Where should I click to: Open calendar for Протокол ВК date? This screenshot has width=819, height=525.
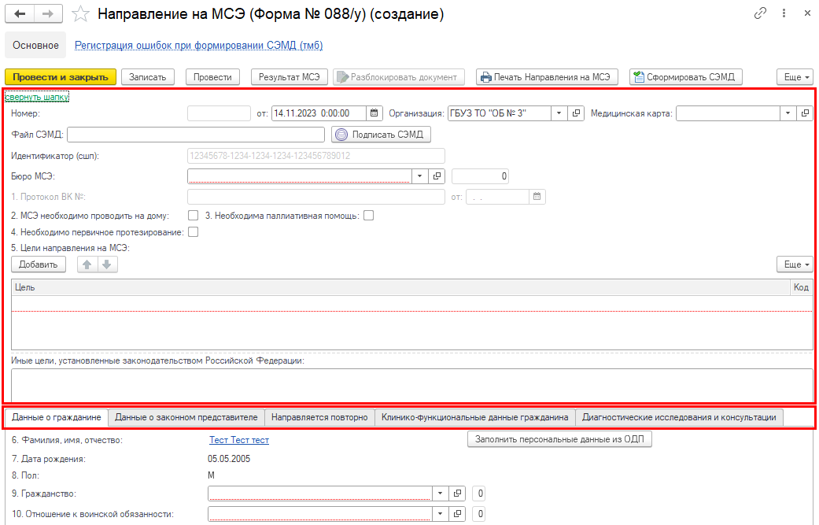[x=537, y=197]
